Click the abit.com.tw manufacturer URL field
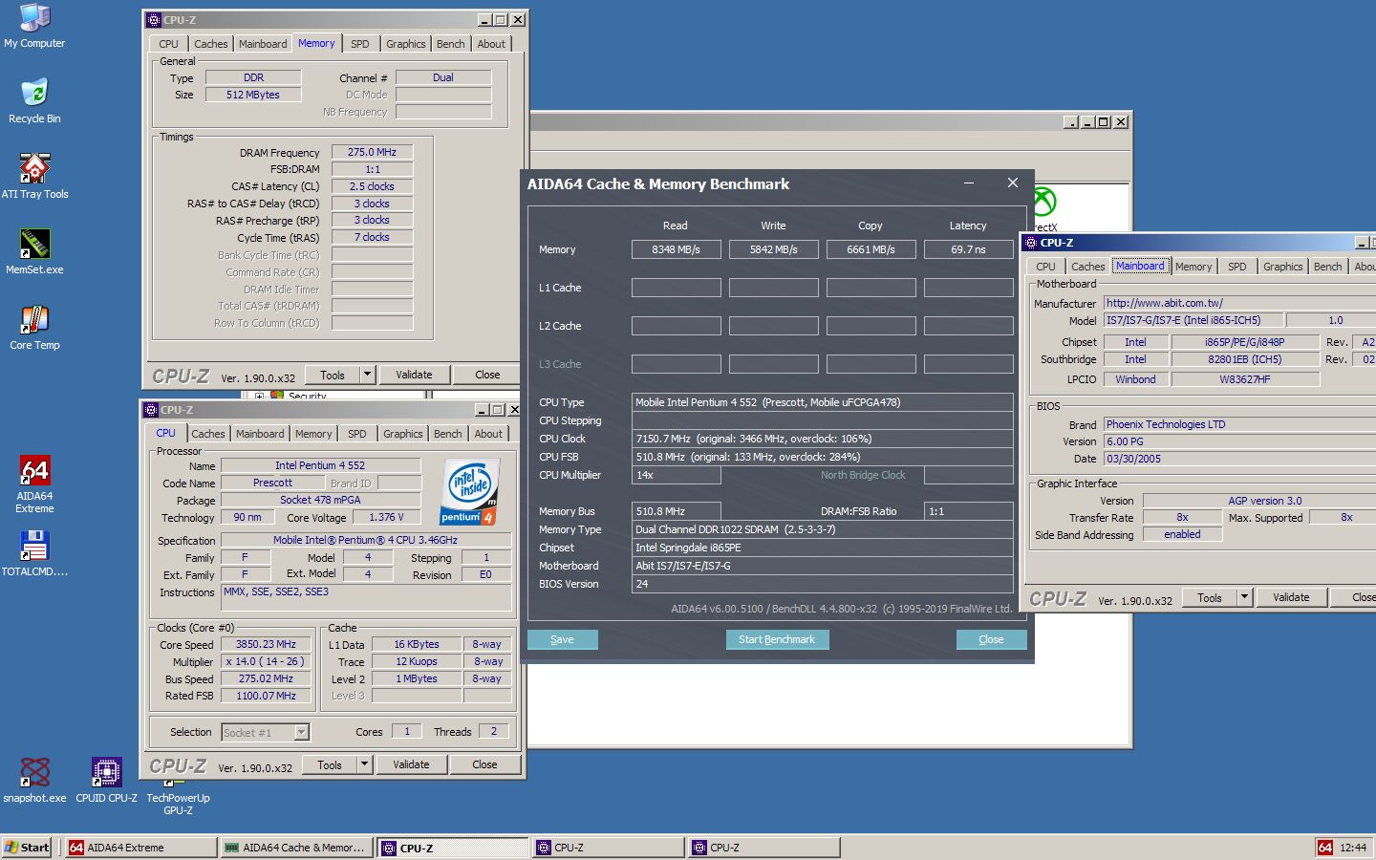Screen dimensions: 1376x860 [x=1238, y=303]
